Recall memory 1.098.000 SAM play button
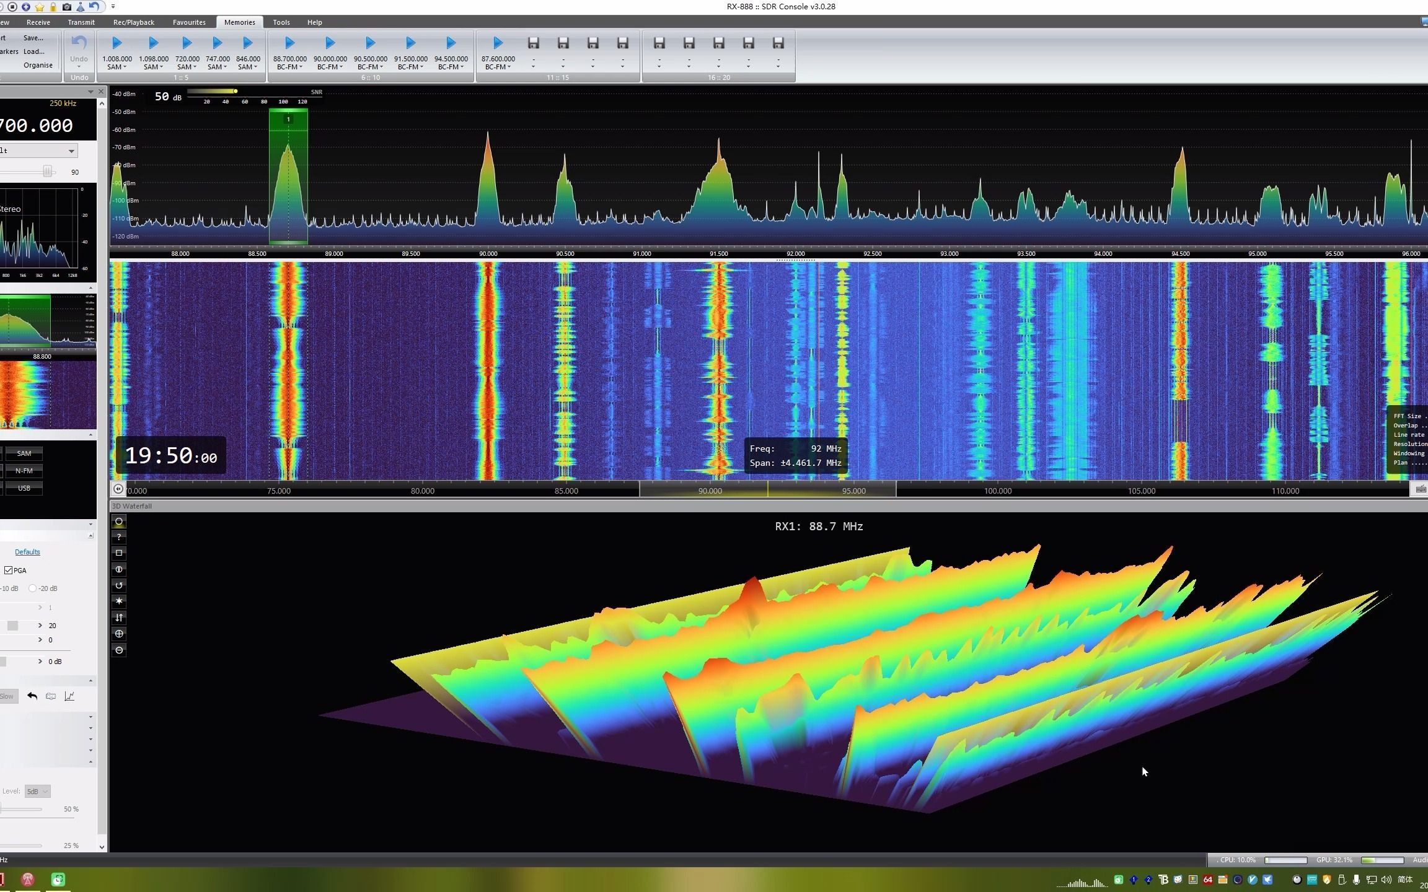 pos(153,43)
